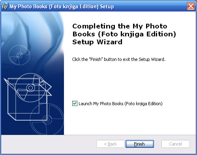Click the "Click the Finish button" instruction text
The width and height of the screenshot is (197, 155).
[118, 59]
